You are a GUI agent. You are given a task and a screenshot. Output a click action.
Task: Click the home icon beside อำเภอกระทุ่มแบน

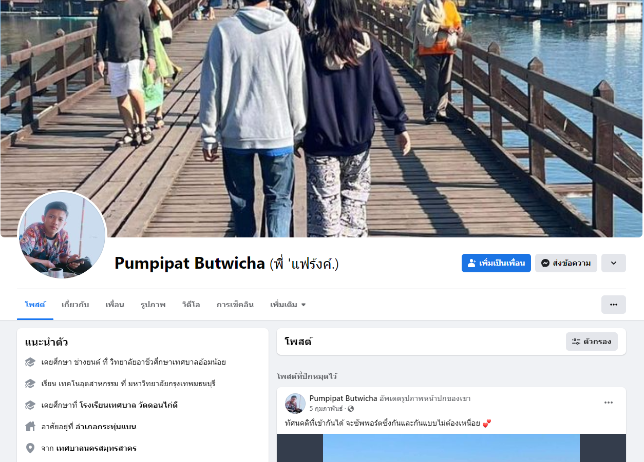click(30, 427)
